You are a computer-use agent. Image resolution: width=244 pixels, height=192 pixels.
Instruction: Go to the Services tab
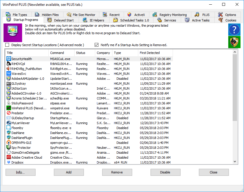click(x=167, y=20)
